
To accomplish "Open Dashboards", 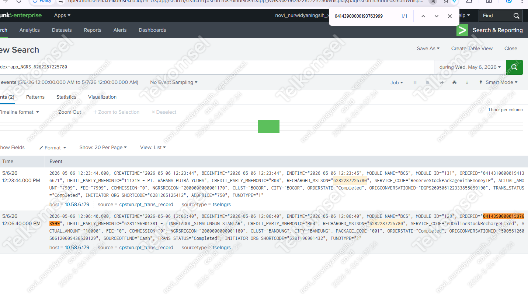I will point(152,30).
